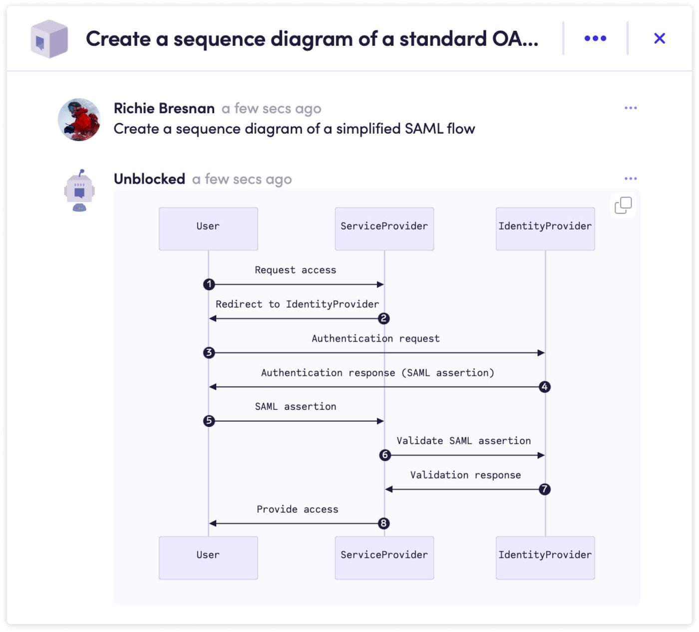Screen dimensions: 699x632
Task: Select sequence step 4 circle marker
Action: [x=545, y=387]
